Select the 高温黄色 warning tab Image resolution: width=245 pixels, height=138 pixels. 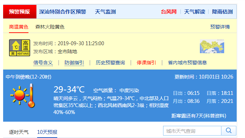pos(19,27)
